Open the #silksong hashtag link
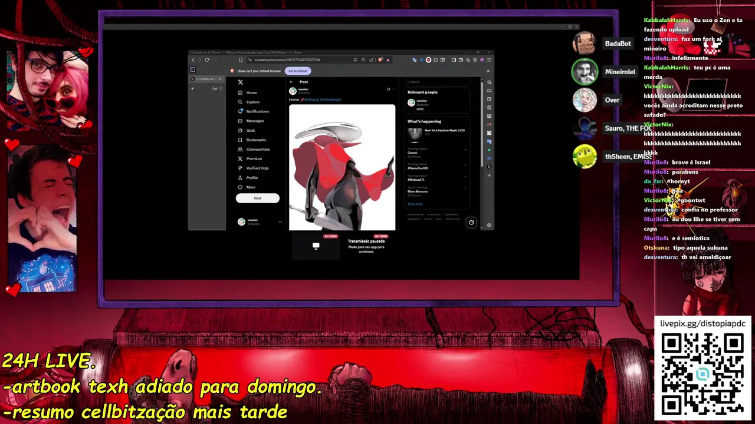This screenshot has height=424, width=755. pos(311,100)
